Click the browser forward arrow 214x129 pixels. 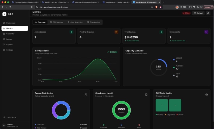(x=6, y=7)
